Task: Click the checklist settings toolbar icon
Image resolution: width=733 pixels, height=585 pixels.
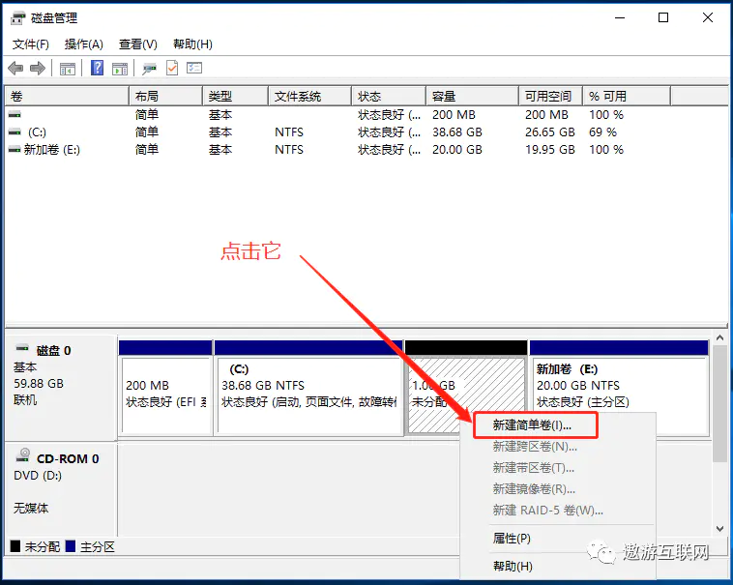Action: tap(194, 69)
